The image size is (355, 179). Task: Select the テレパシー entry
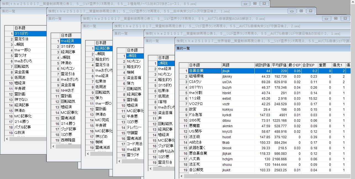point(134,128)
